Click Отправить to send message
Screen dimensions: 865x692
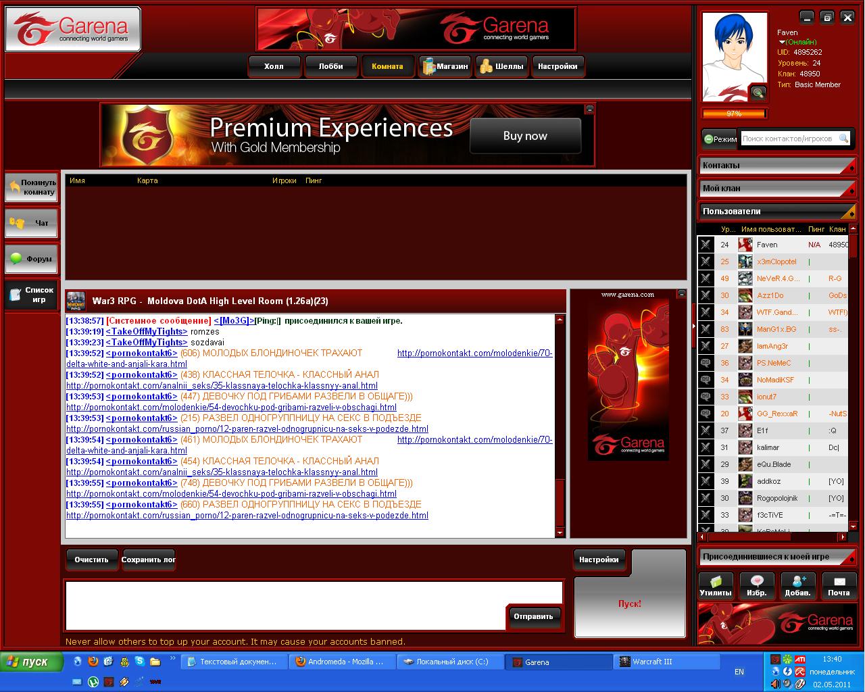coord(533,616)
